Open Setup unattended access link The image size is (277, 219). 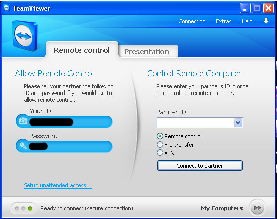[58, 185]
